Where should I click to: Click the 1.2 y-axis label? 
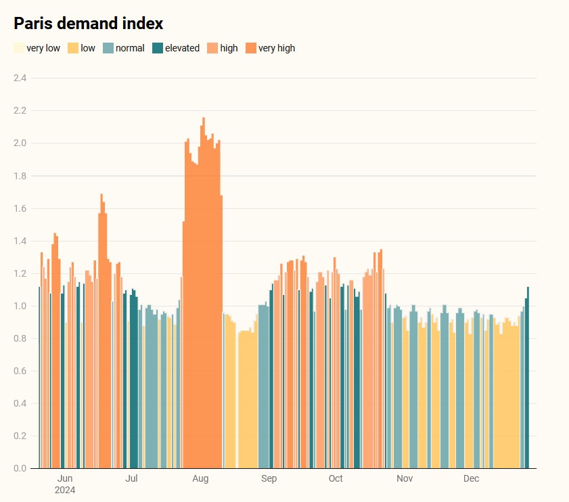click(x=20, y=273)
